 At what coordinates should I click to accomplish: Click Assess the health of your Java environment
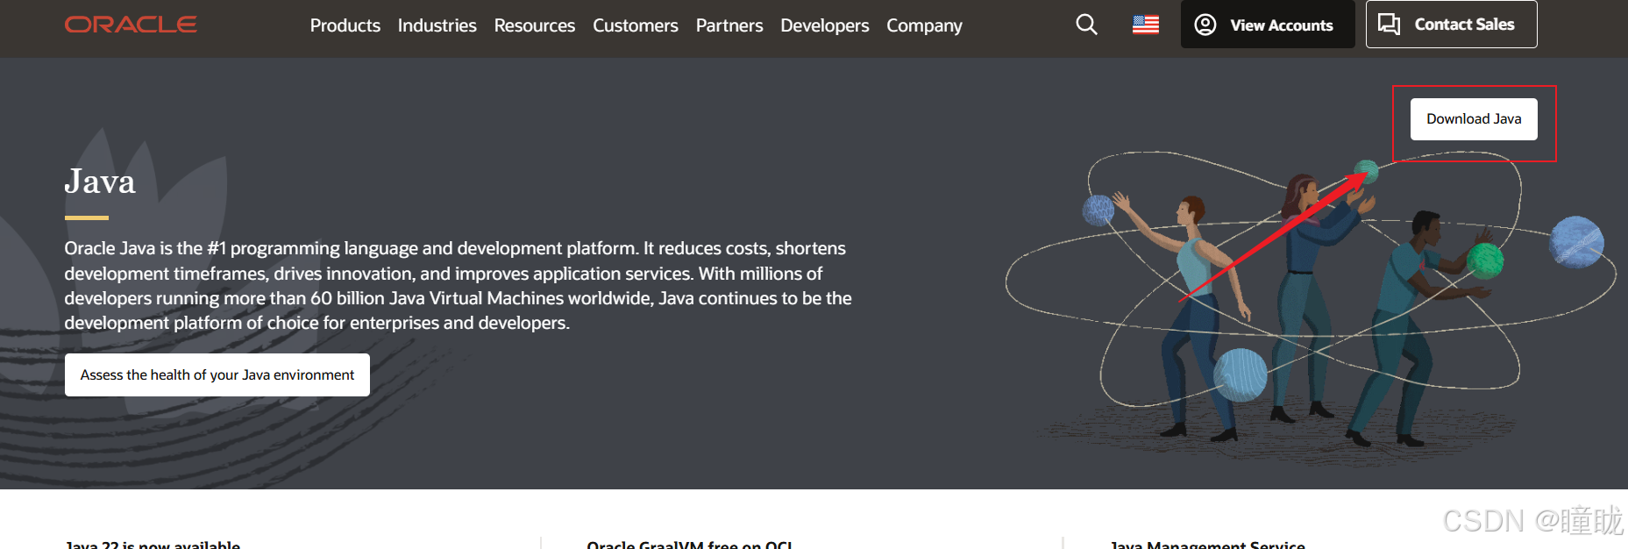(x=217, y=375)
